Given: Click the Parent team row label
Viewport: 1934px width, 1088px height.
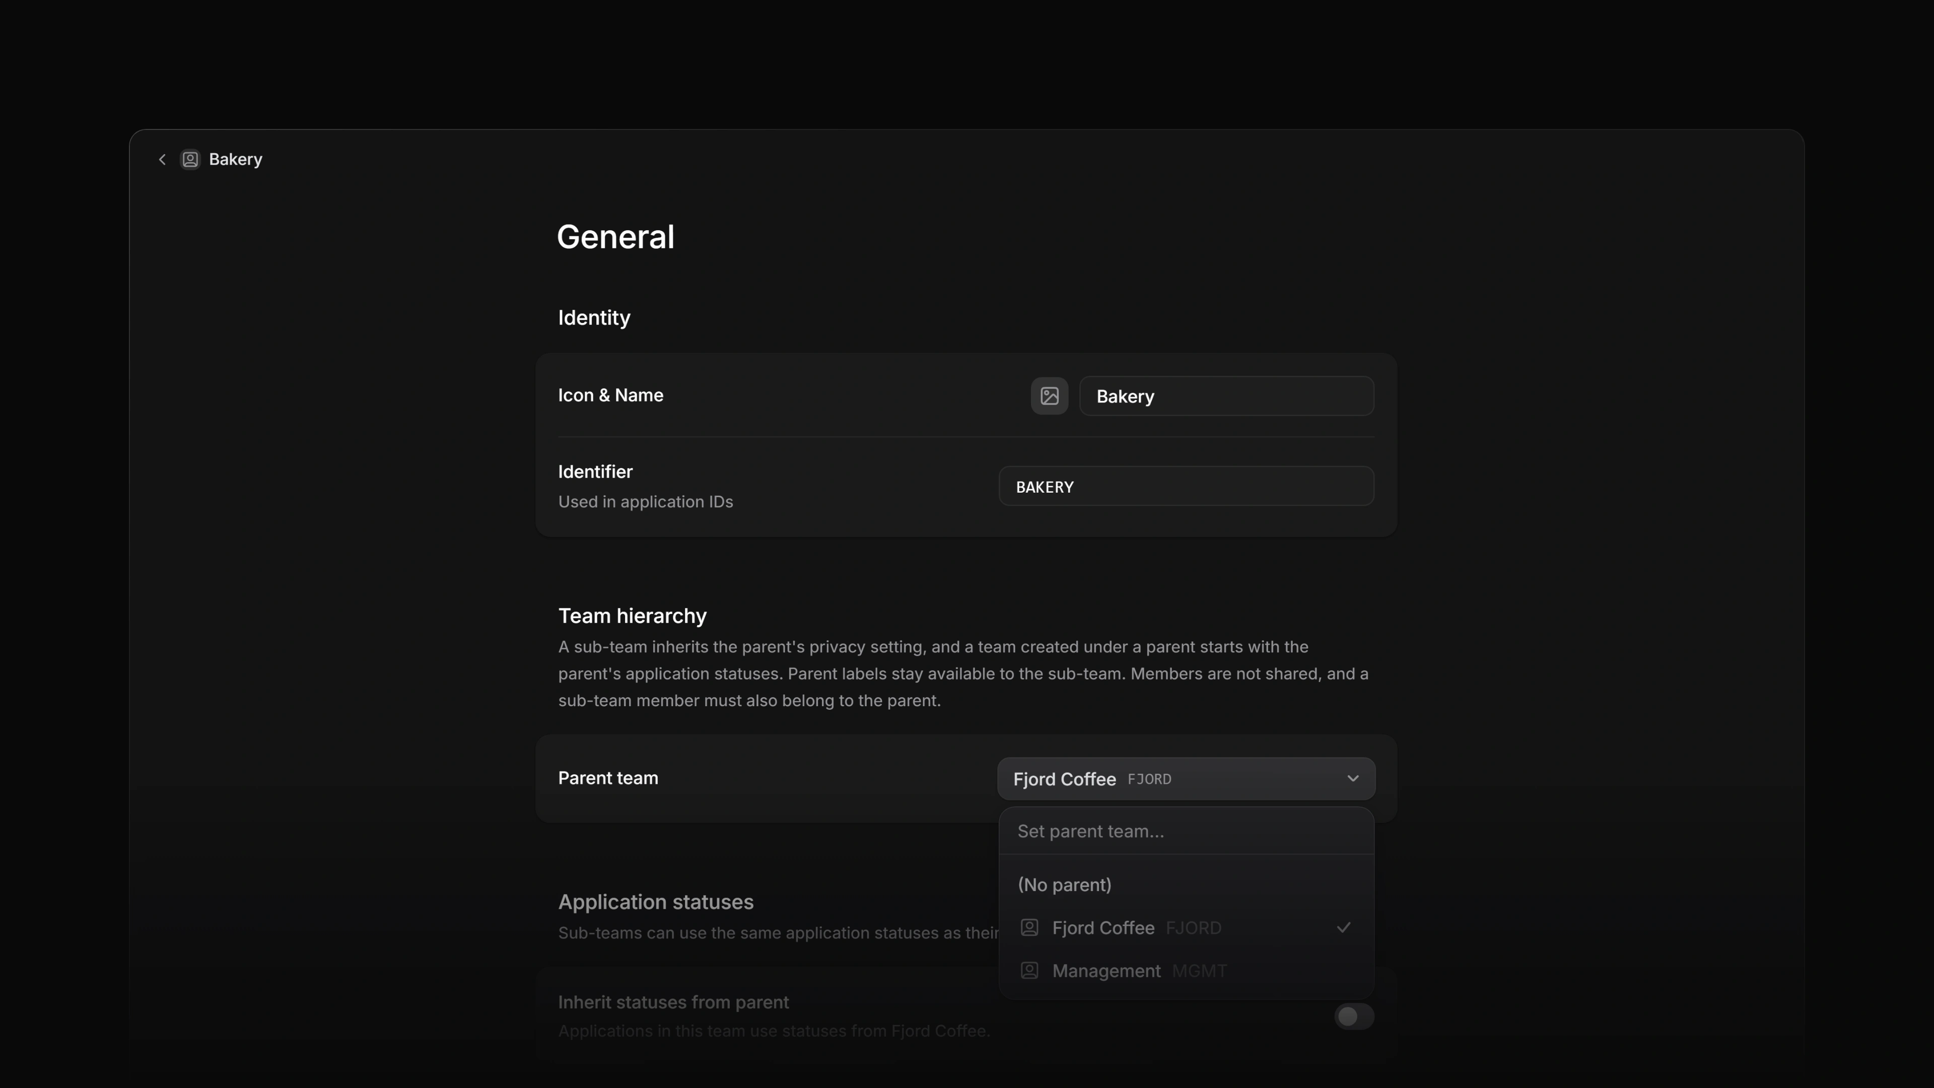Looking at the screenshot, I should point(608,778).
